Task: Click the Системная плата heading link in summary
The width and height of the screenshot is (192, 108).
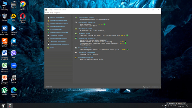Action: [x=84, y=33]
